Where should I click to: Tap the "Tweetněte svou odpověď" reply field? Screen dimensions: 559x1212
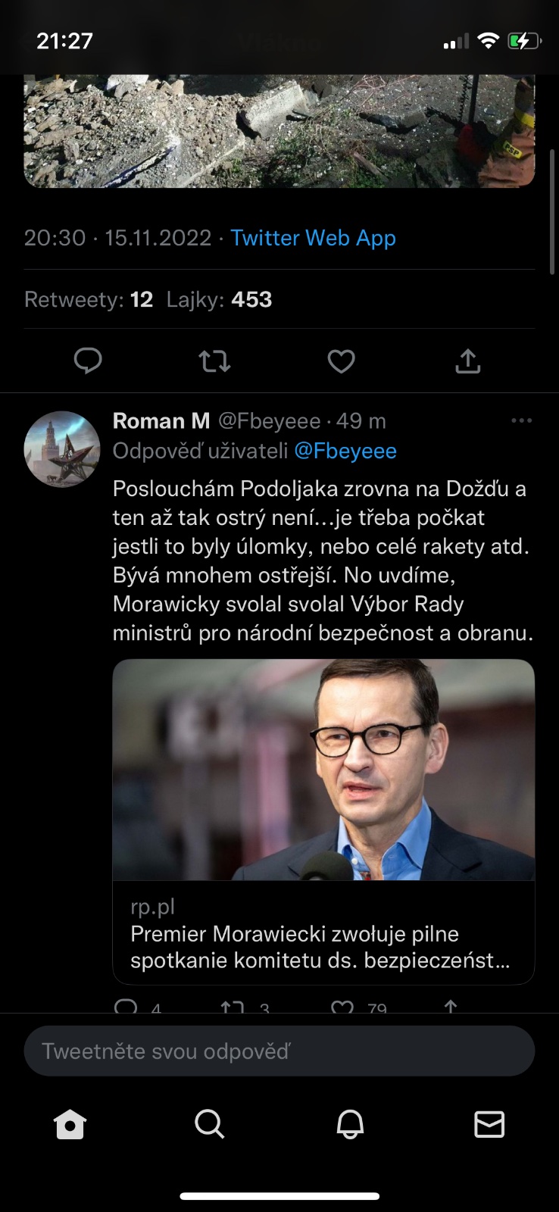279,1051
